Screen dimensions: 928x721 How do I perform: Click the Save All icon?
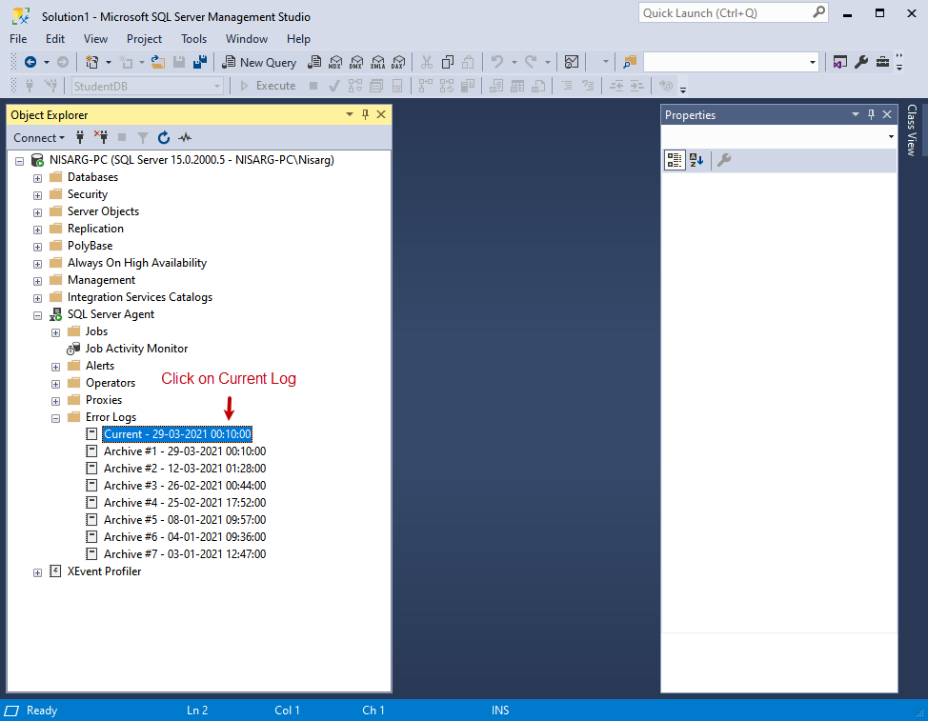(x=200, y=62)
